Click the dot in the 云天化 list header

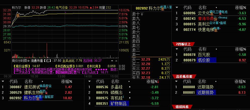pyautogui.click(x=216, y=8)
